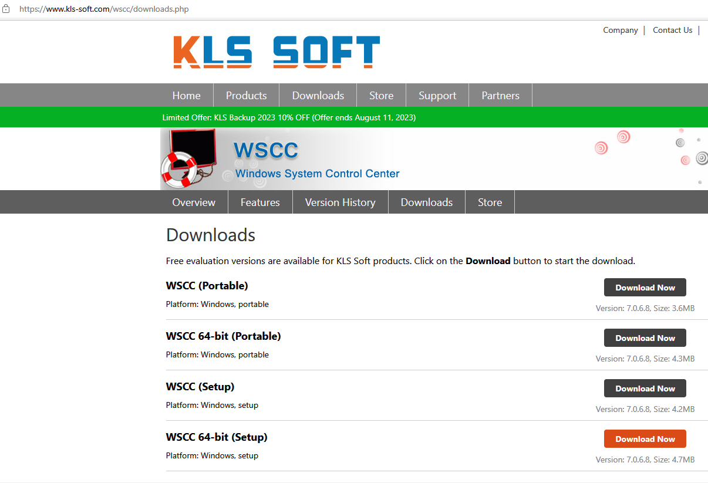The height and width of the screenshot is (483, 708).
Task: Click the Windows System Control Center banner text
Action: 317,174
